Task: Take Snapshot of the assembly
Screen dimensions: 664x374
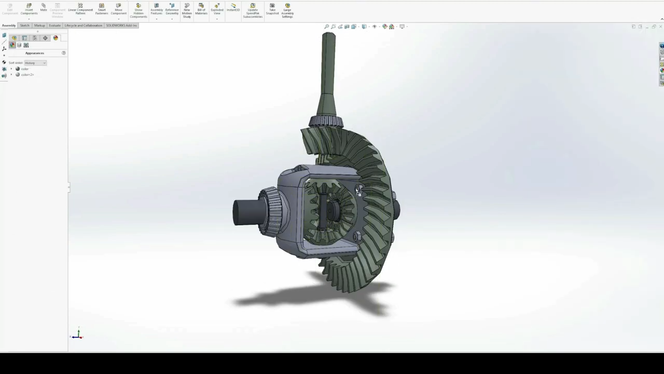Action: (272, 9)
